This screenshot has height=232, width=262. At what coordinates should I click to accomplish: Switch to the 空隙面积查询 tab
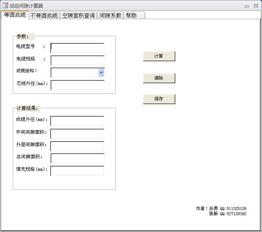pos(78,15)
